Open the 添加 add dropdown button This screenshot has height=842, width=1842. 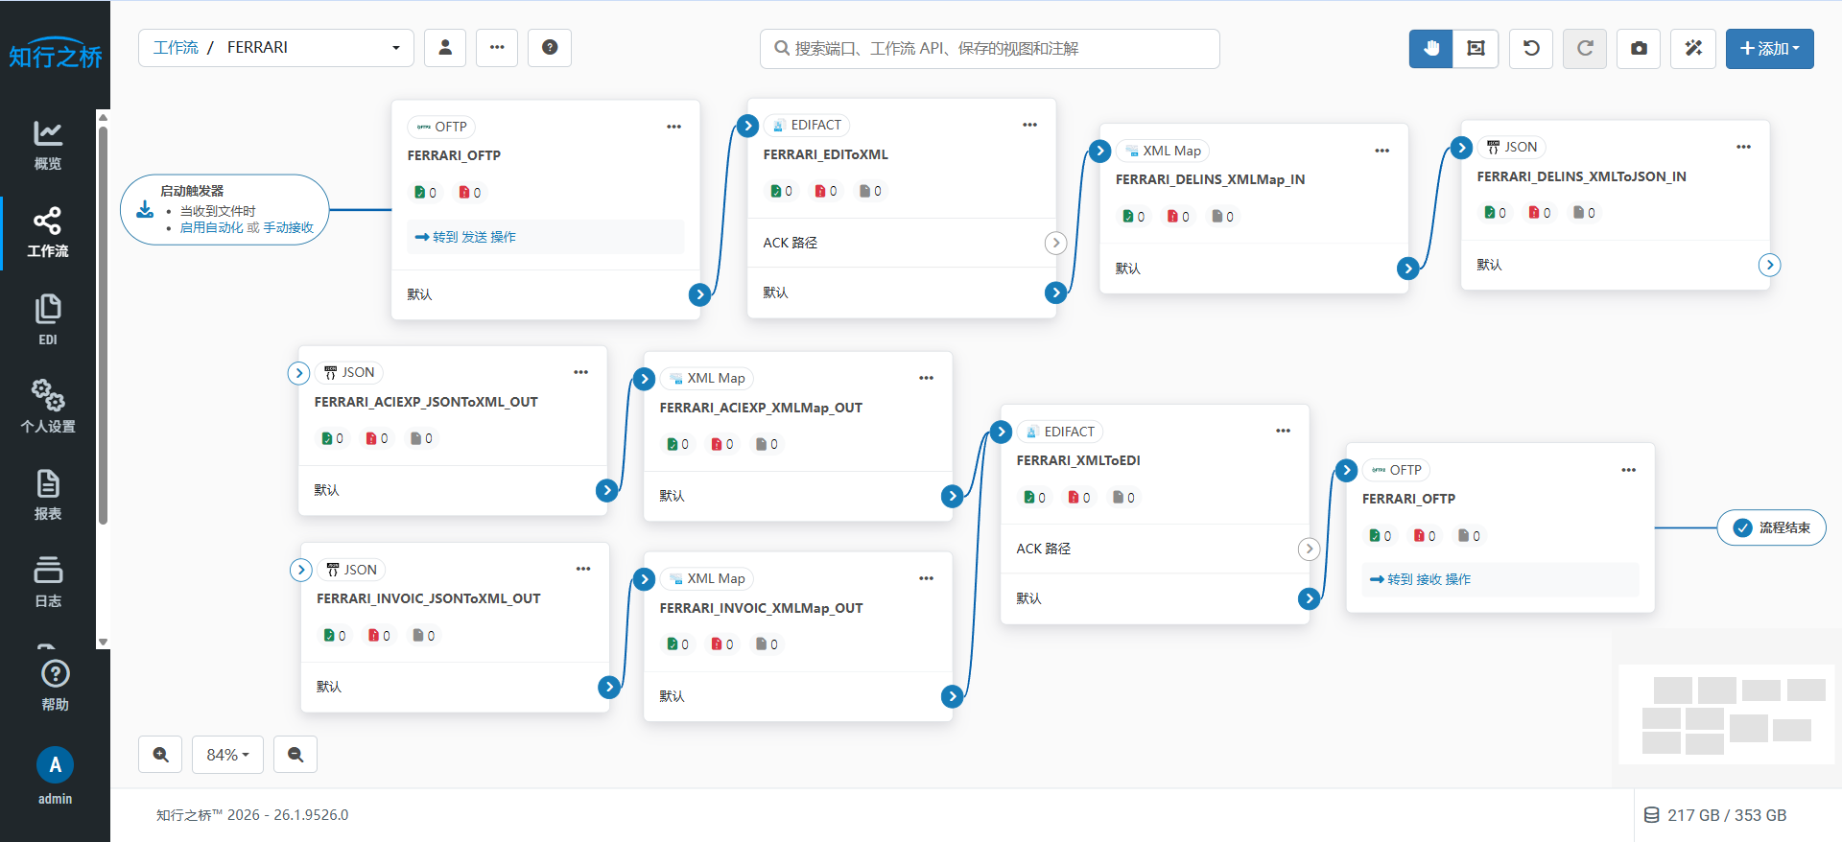1769,48
